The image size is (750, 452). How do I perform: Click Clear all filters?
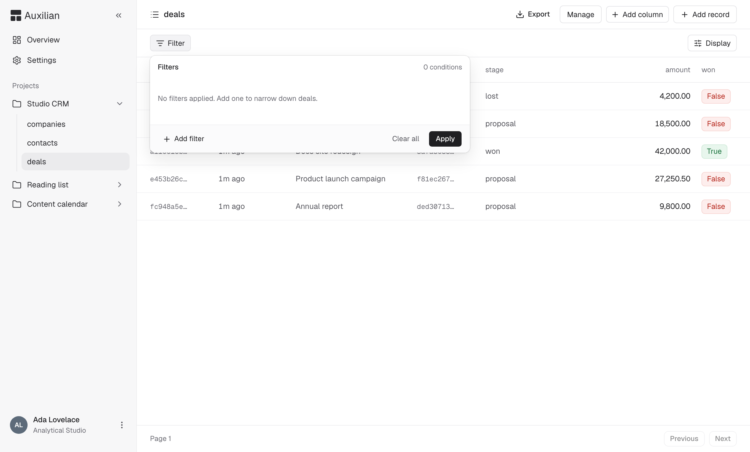pyautogui.click(x=405, y=139)
